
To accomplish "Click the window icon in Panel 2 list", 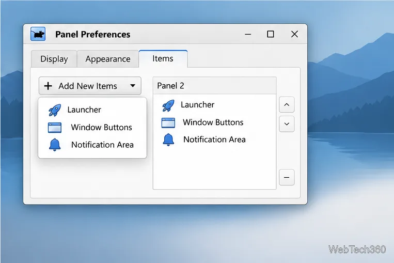I will tap(168, 123).
